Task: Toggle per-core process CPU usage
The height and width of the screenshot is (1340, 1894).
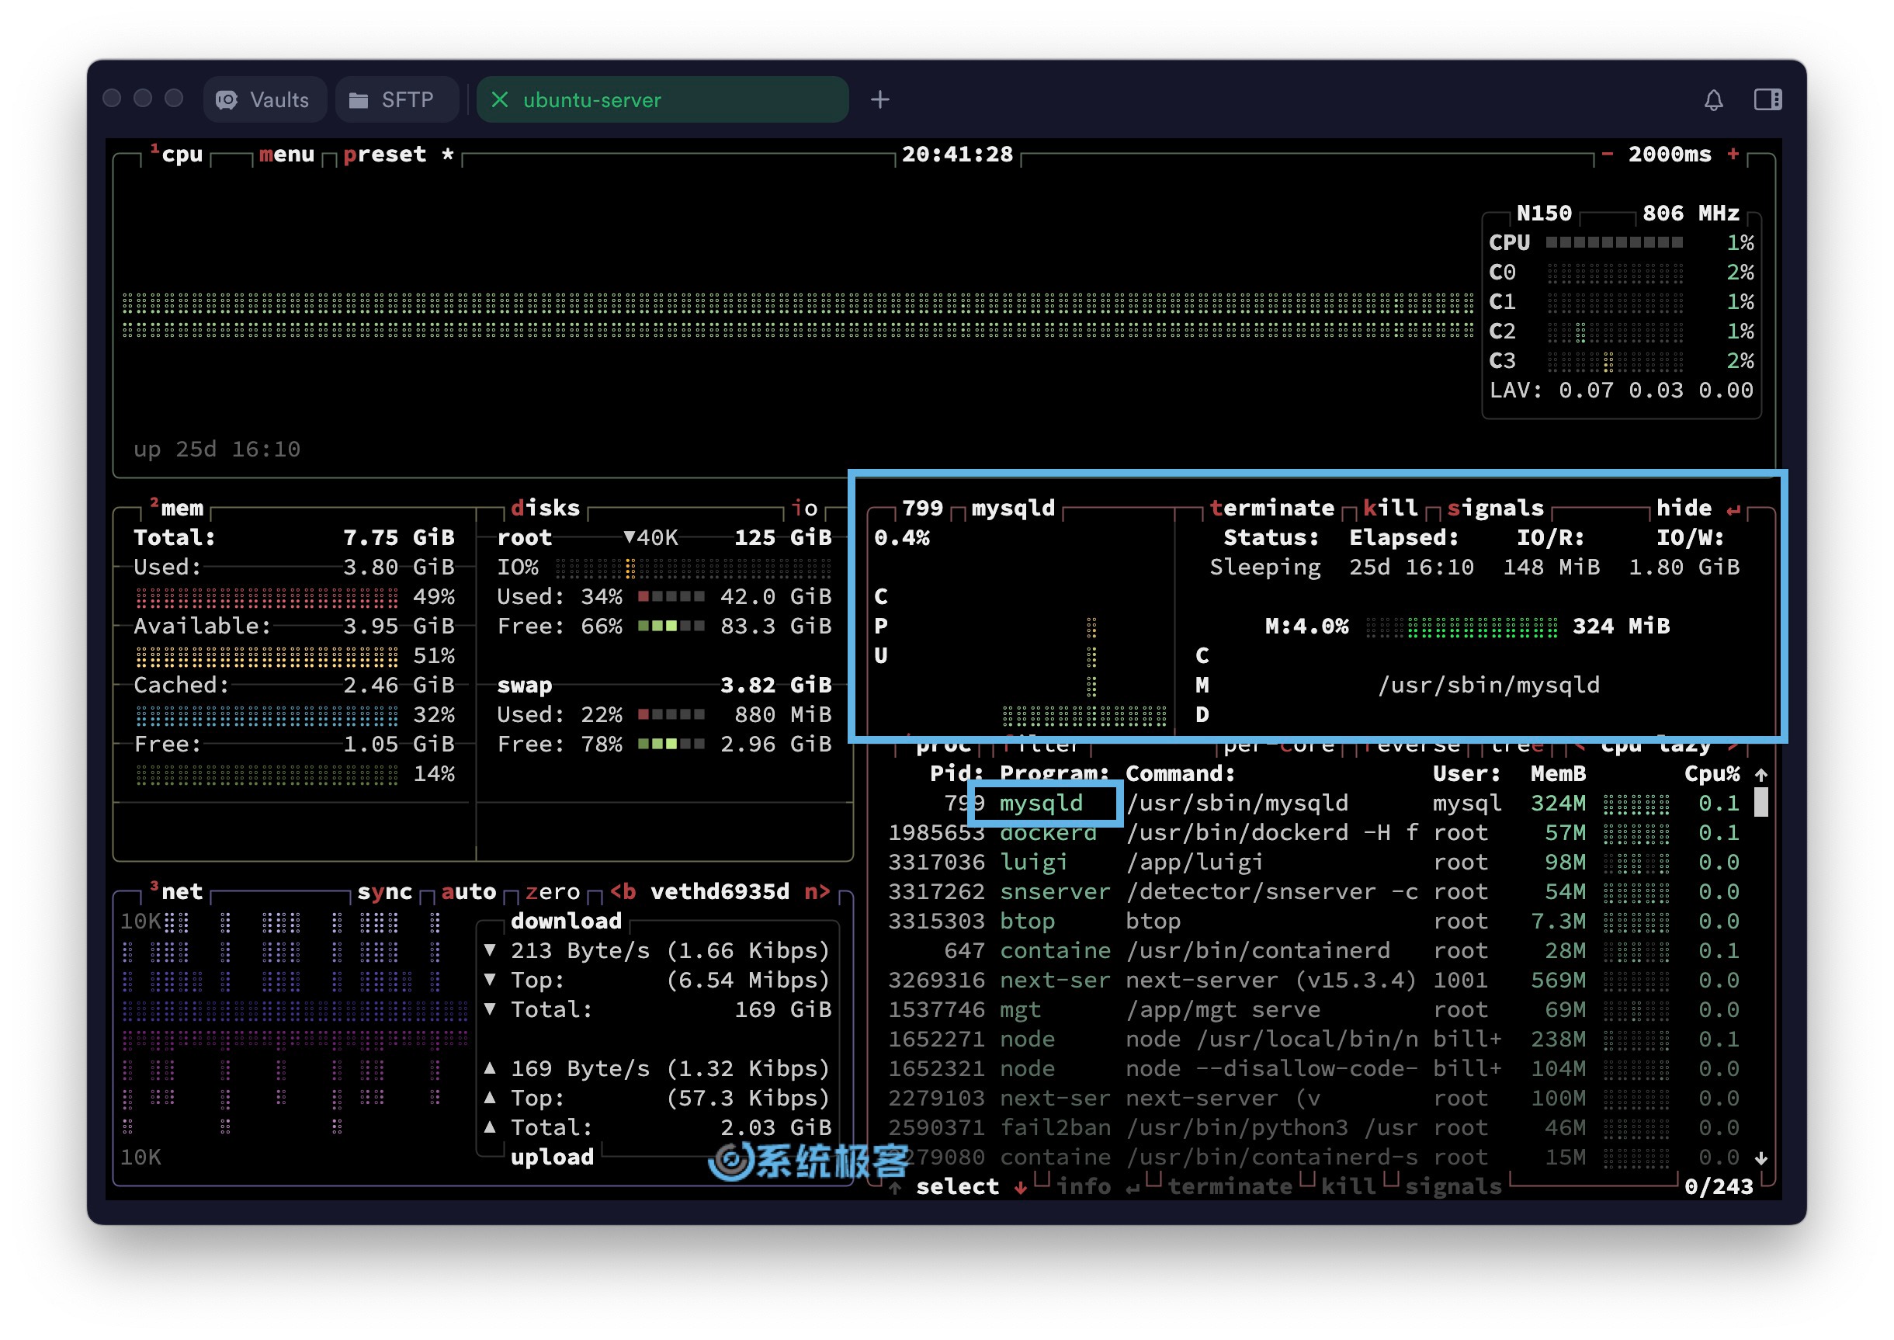Action: tap(1278, 745)
